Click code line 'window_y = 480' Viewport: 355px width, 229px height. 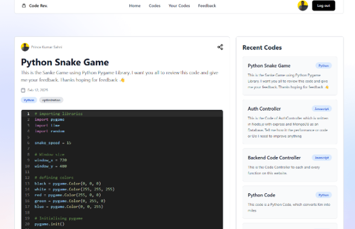coord(51,166)
